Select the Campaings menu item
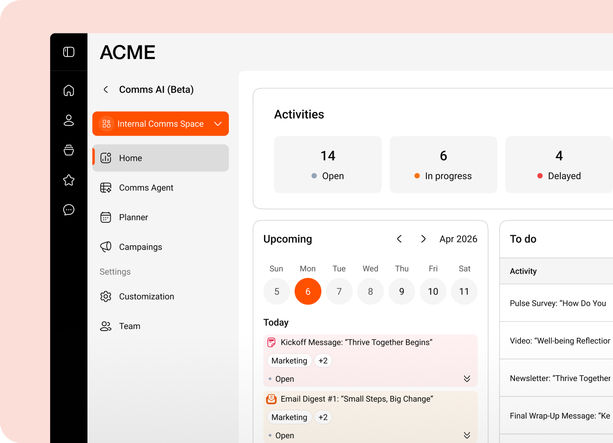The image size is (613, 443). [x=140, y=247]
